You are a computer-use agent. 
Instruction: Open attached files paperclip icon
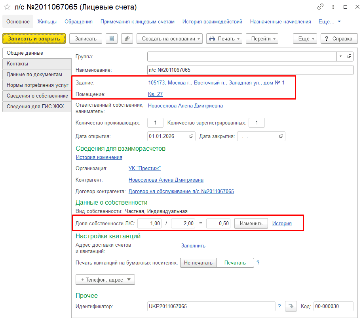[127, 38]
